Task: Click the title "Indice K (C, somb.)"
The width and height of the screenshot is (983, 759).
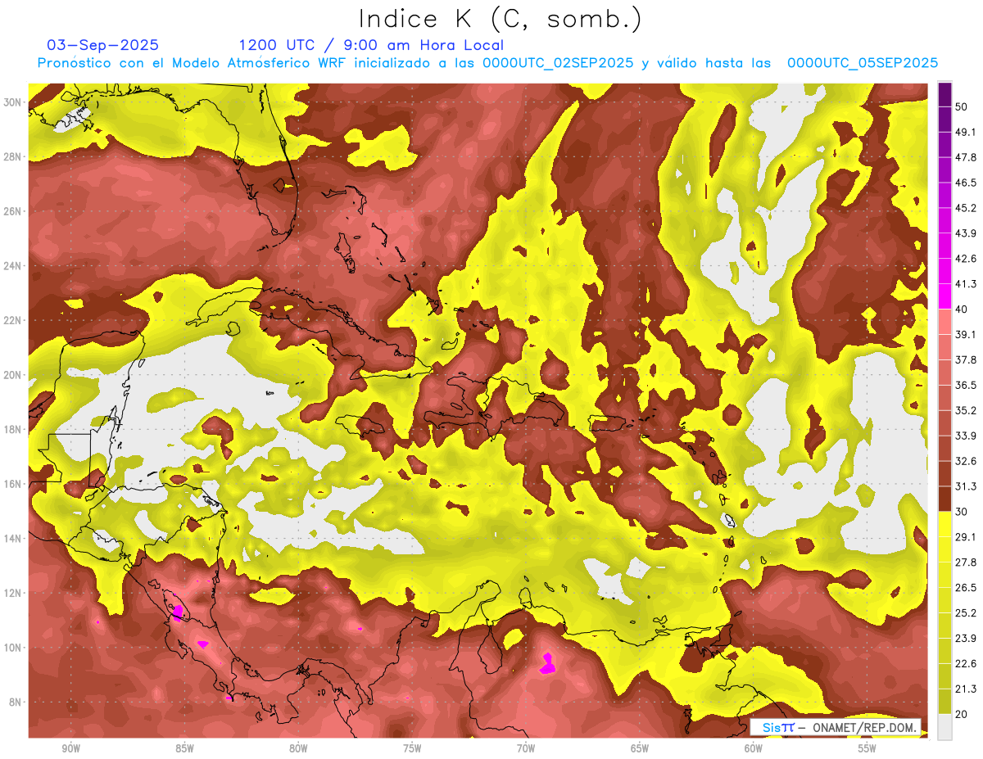Action: [500, 20]
